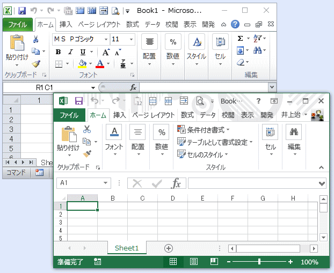Screen dimensions: 334x273
Task: Click zoom in plus button
Action: coord(291,262)
